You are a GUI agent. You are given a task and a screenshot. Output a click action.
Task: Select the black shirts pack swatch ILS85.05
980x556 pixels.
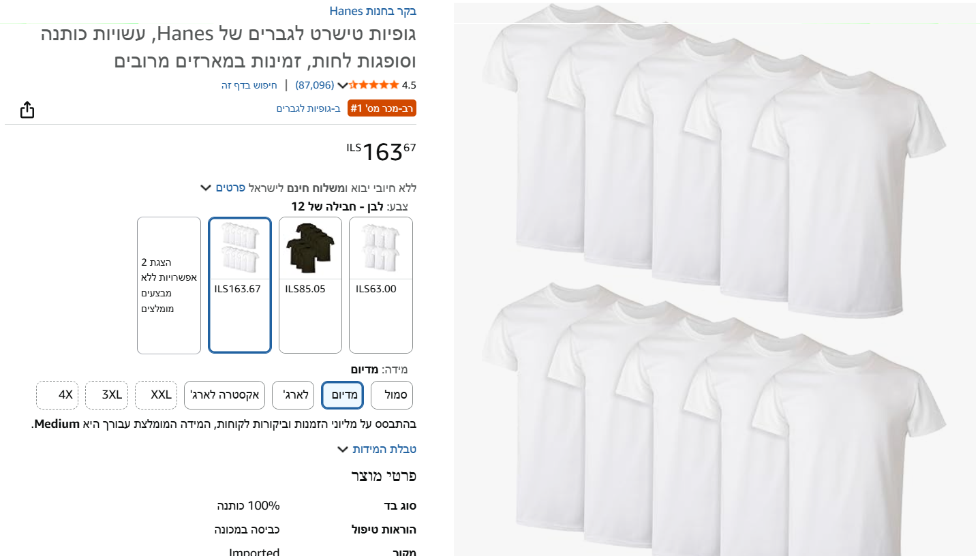point(310,285)
